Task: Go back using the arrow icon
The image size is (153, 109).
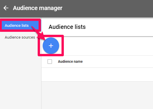Action: 6,8
